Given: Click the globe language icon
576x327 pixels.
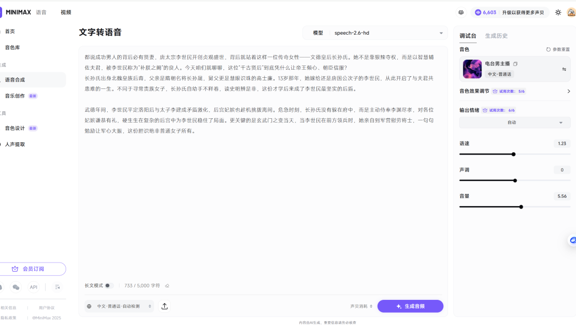Looking at the screenshot, I should [89, 306].
